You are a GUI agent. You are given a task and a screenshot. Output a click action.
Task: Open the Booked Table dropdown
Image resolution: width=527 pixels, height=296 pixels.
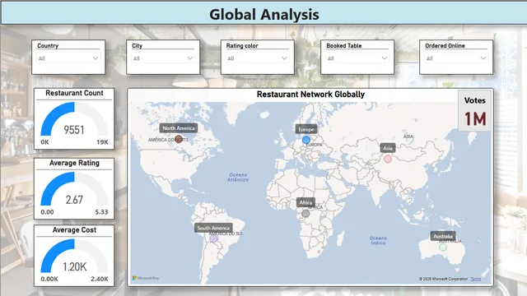(x=357, y=58)
